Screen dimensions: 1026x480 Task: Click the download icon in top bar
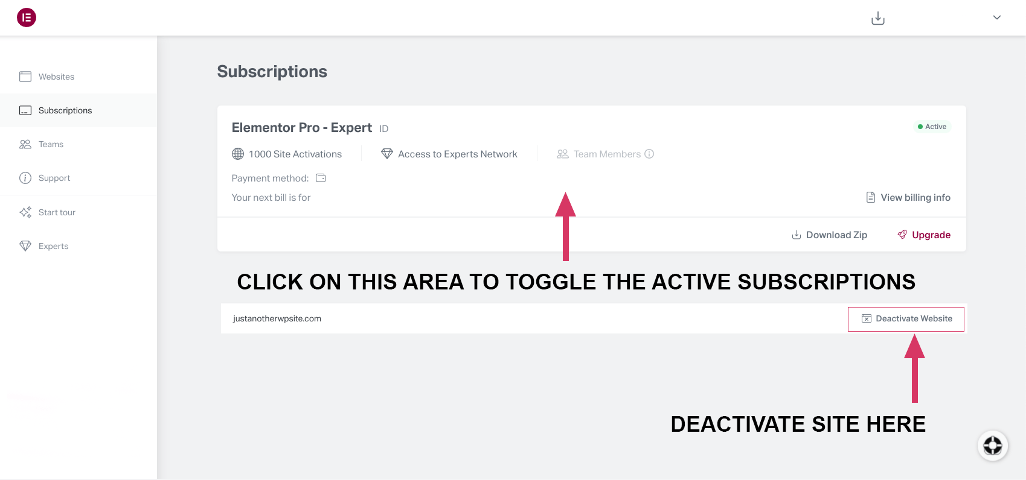[x=878, y=19]
